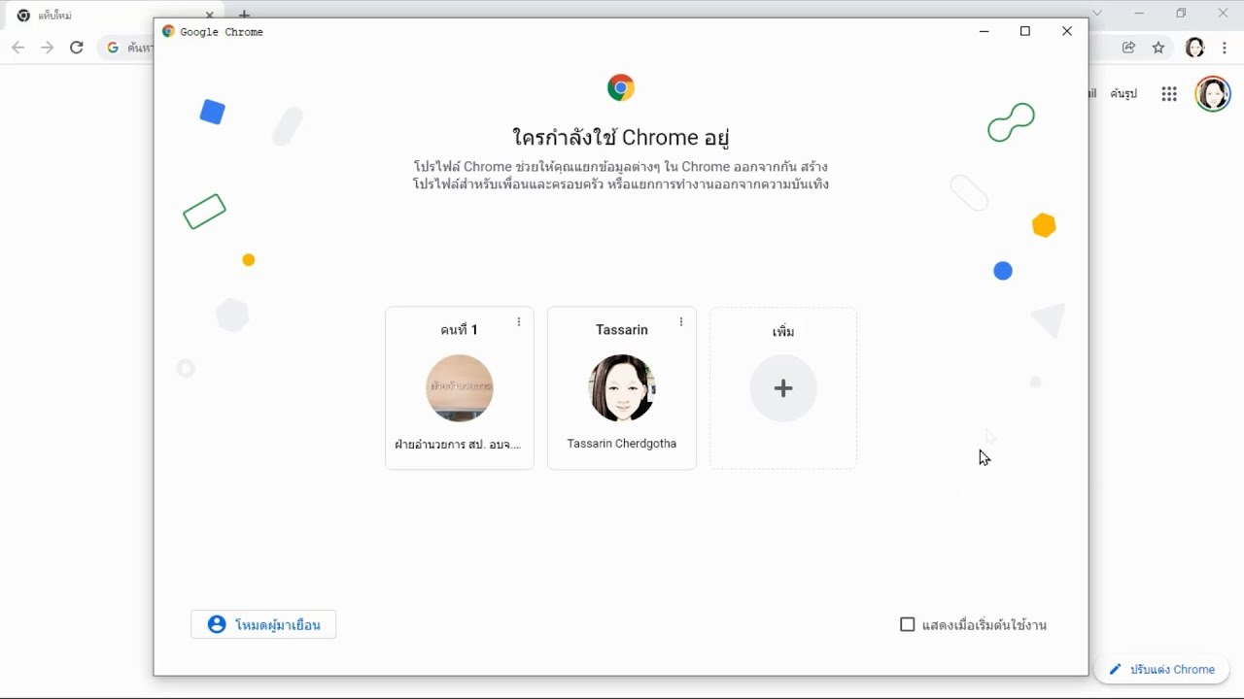Reload the page in background browser

(x=77, y=48)
